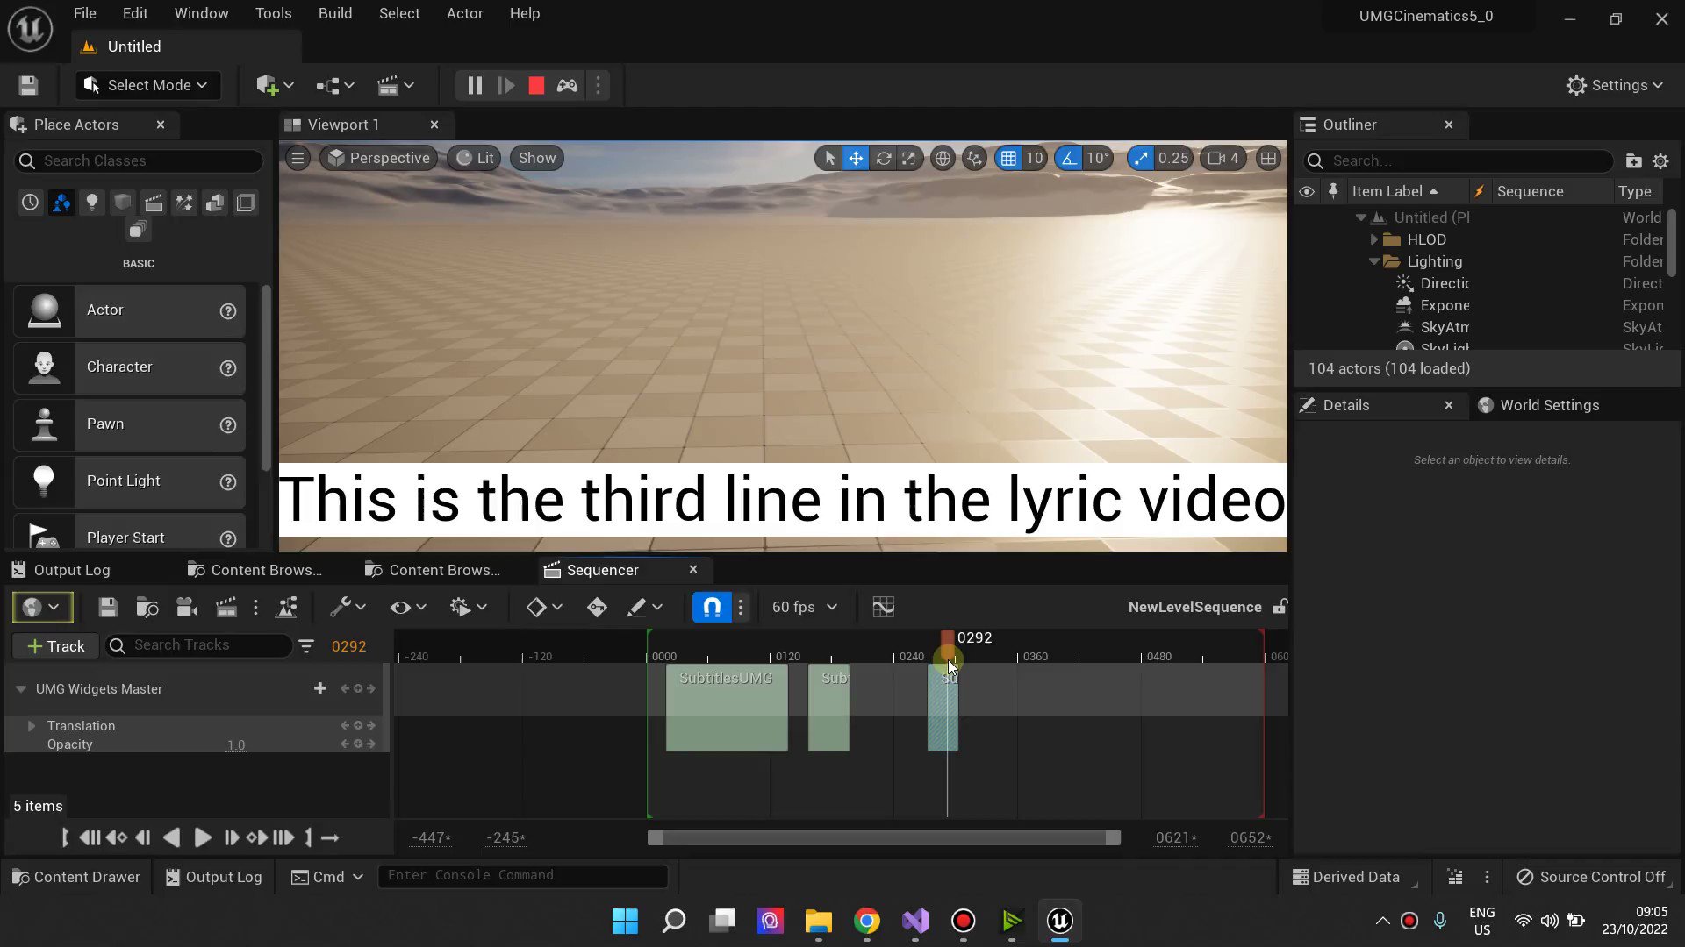1685x947 pixels.
Task: Open the add content cube dropdown
Action: pyautogui.click(x=275, y=85)
